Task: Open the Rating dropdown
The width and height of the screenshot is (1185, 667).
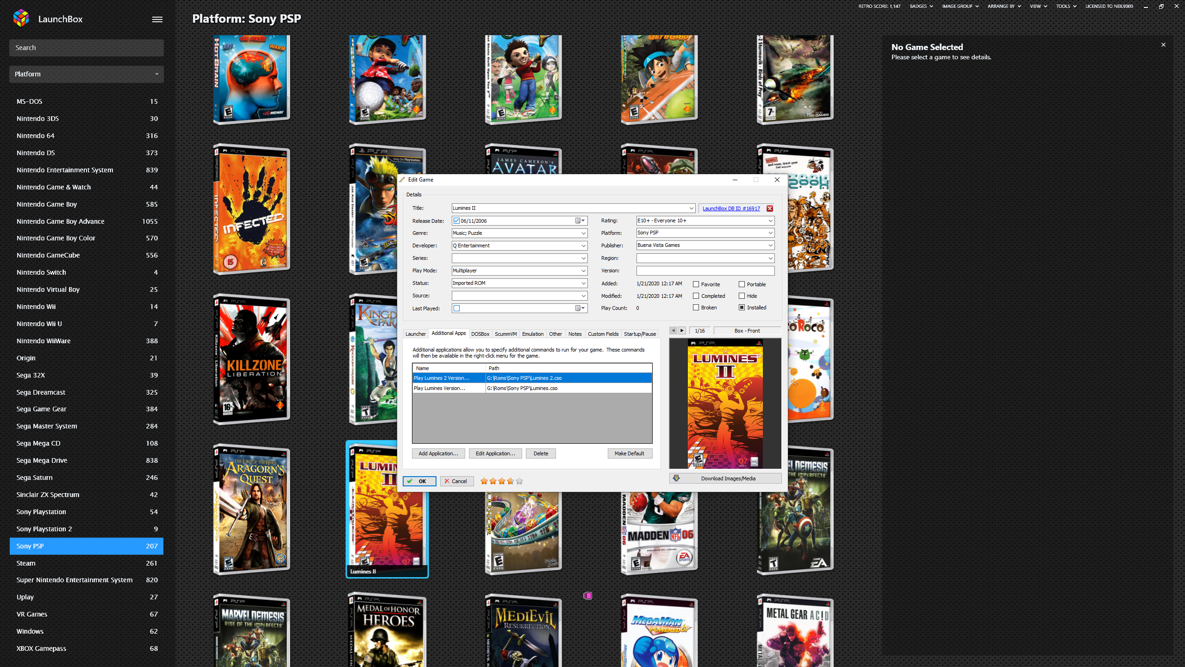Action: 770,221
